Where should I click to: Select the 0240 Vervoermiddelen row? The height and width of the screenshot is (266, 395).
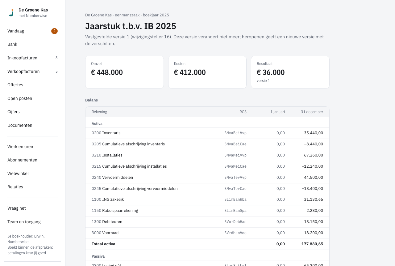(207, 178)
